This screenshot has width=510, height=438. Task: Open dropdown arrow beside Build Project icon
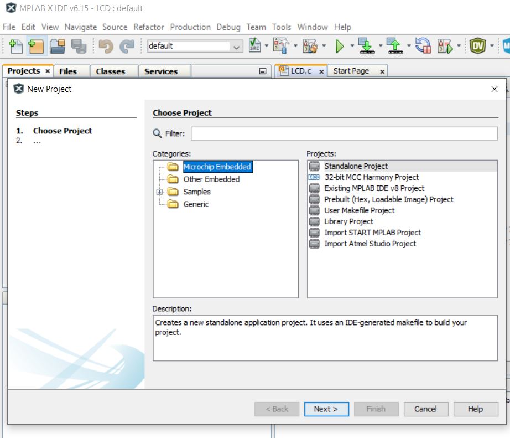(x=295, y=46)
